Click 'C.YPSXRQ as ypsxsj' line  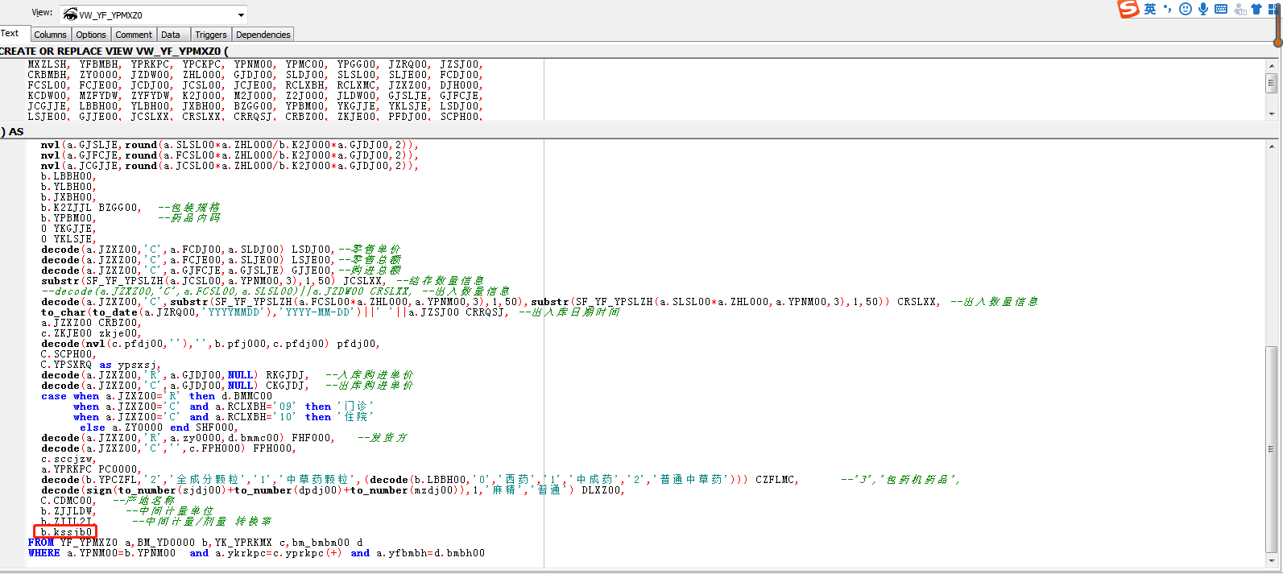click(x=101, y=365)
